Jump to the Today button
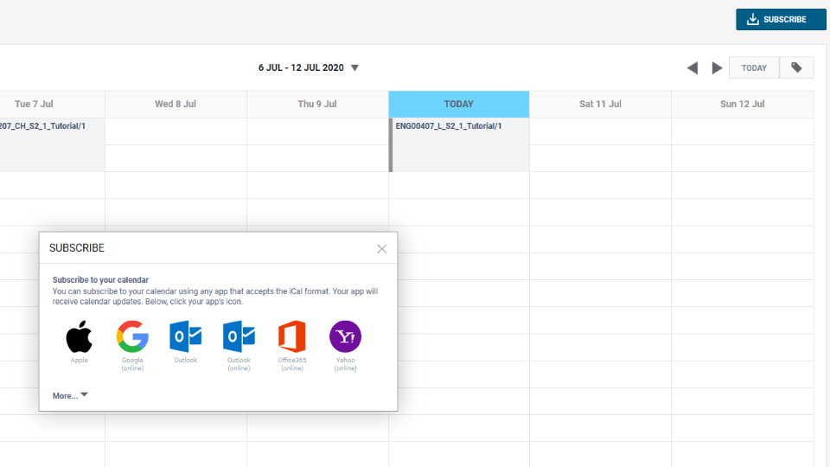830x467 pixels. coord(754,67)
